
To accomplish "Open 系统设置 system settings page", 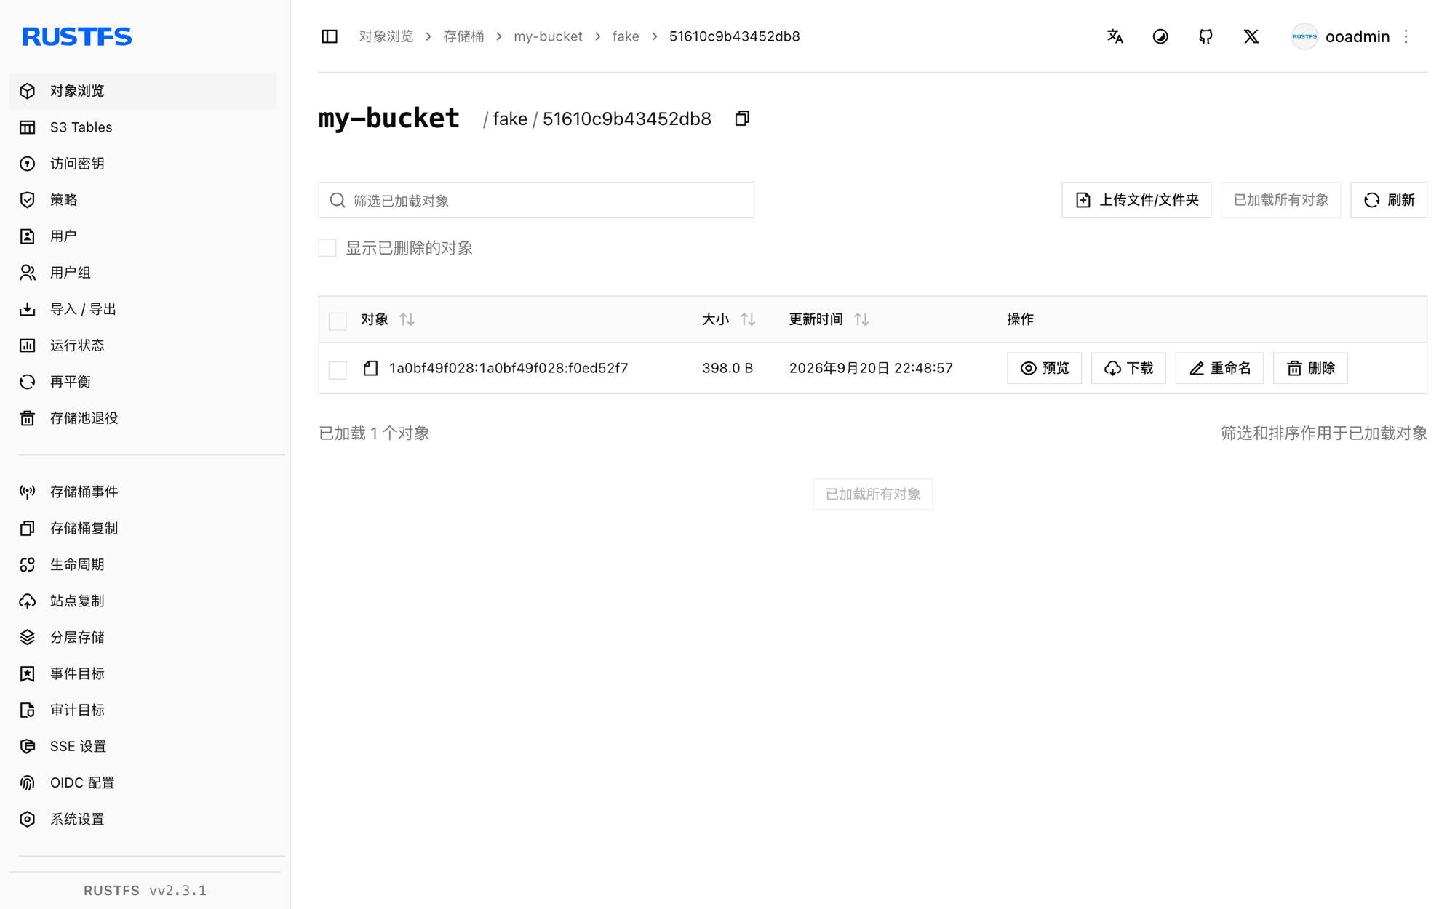I will click(x=143, y=820).
